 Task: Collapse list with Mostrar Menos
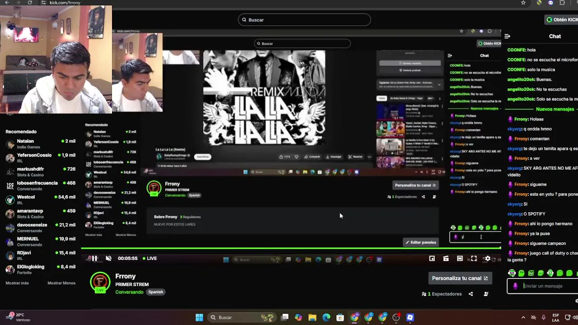(61, 283)
